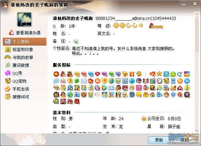Click the green WeChat bubble icon
This screenshot has width=201, height=146.
(x=173, y=74)
